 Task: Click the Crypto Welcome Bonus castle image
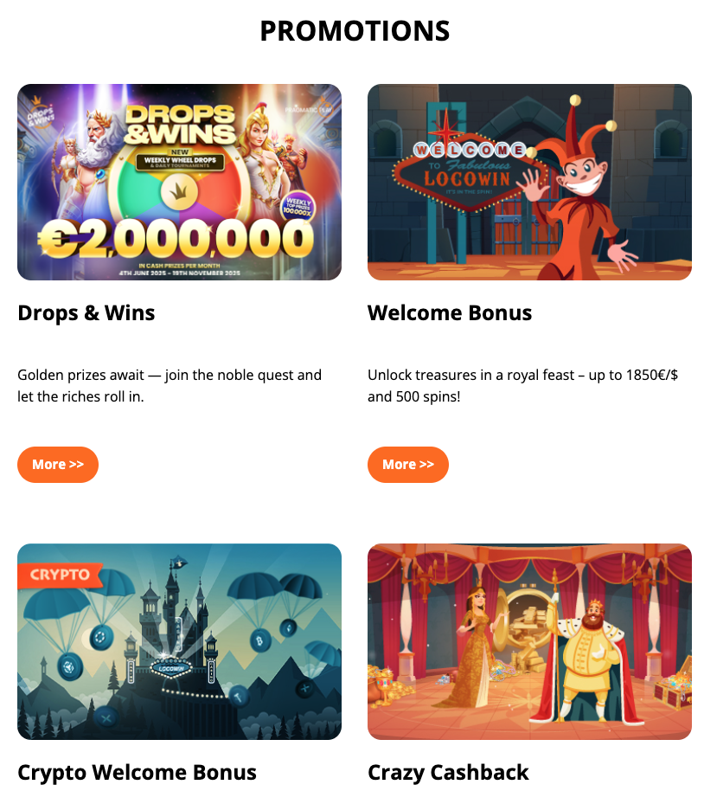point(180,641)
